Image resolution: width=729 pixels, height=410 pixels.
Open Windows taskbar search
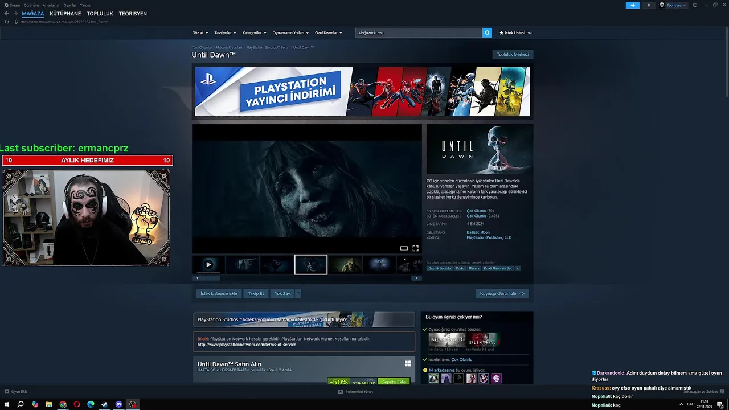[x=21, y=404]
